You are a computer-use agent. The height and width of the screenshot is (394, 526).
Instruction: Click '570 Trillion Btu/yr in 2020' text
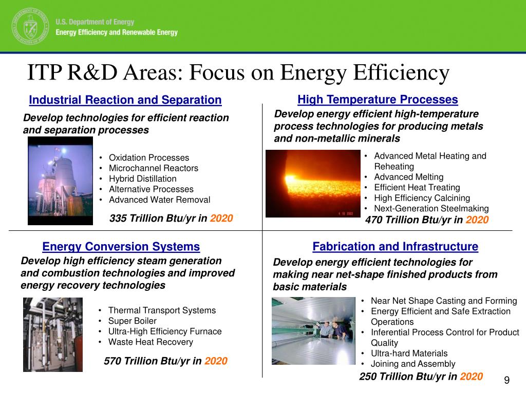166,361
